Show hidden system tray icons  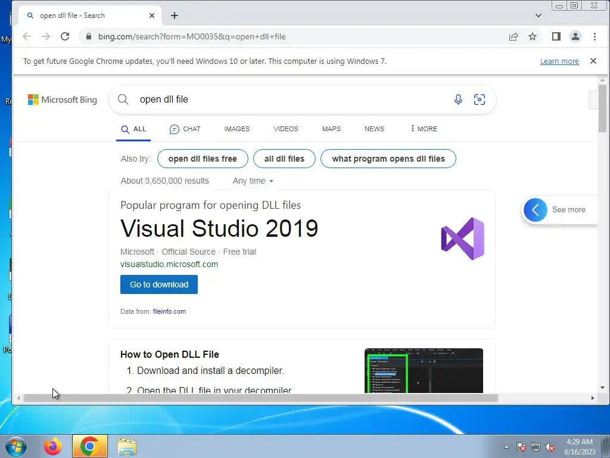tap(506, 447)
